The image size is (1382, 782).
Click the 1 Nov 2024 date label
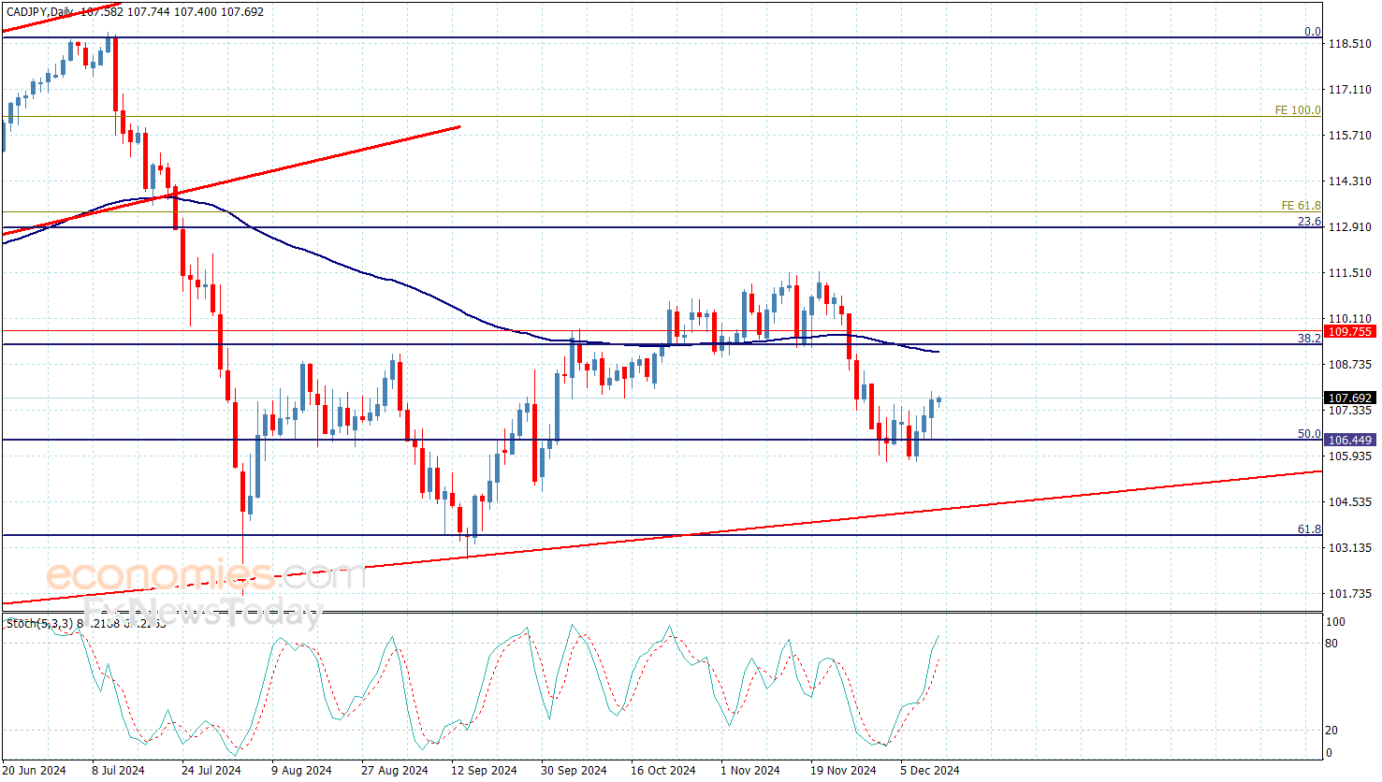click(750, 771)
